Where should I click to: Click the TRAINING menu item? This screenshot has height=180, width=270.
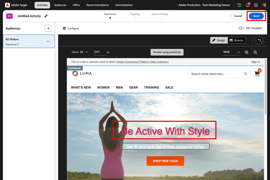(152, 88)
